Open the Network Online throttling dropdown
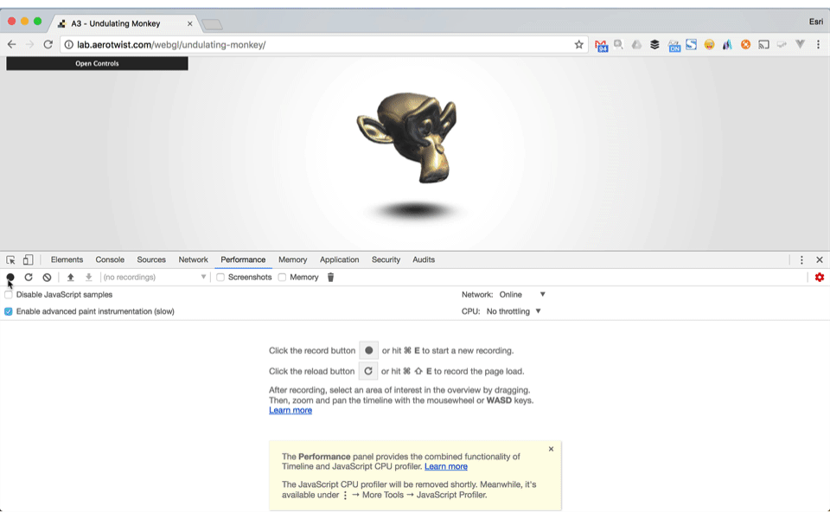 [522, 294]
